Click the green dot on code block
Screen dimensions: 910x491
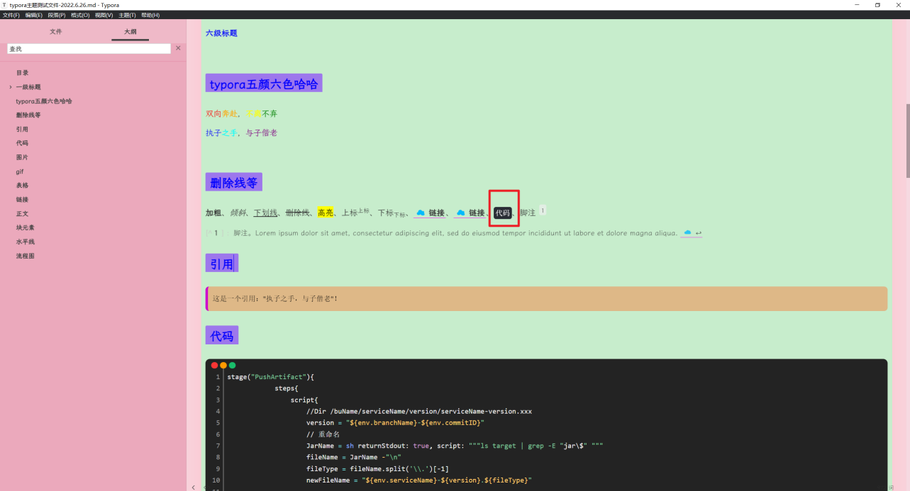point(232,366)
